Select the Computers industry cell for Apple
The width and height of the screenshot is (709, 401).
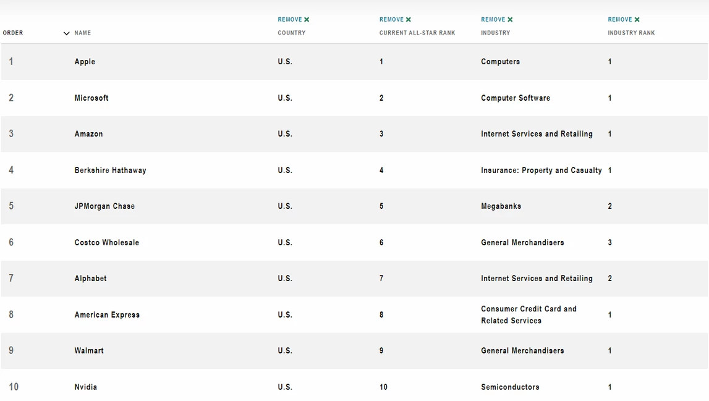[x=501, y=62]
